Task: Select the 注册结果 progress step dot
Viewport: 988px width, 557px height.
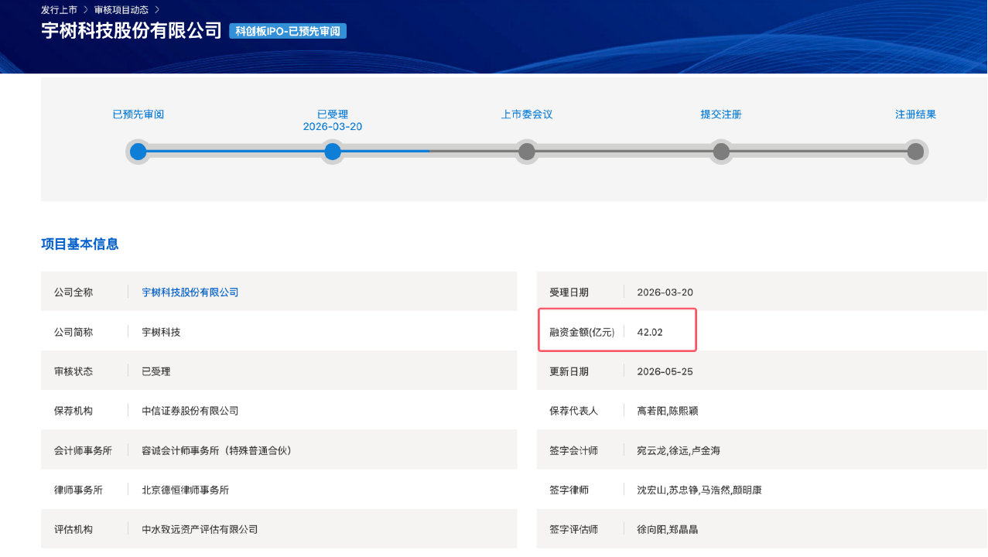Action: (x=915, y=152)
